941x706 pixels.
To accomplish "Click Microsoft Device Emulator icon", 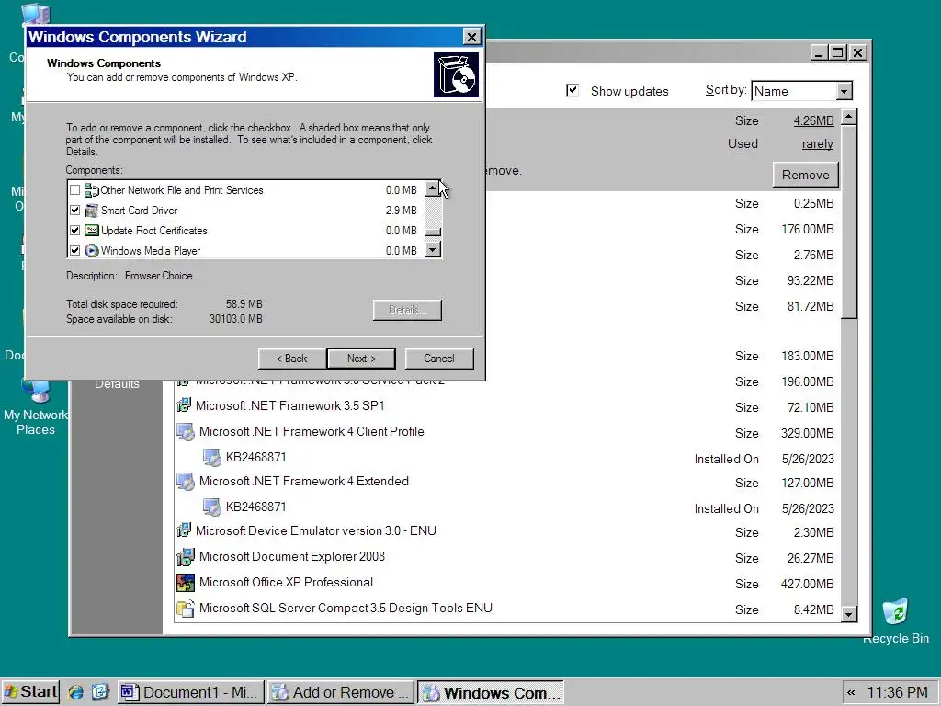I will pyautogui.click(x=184, y=530).
